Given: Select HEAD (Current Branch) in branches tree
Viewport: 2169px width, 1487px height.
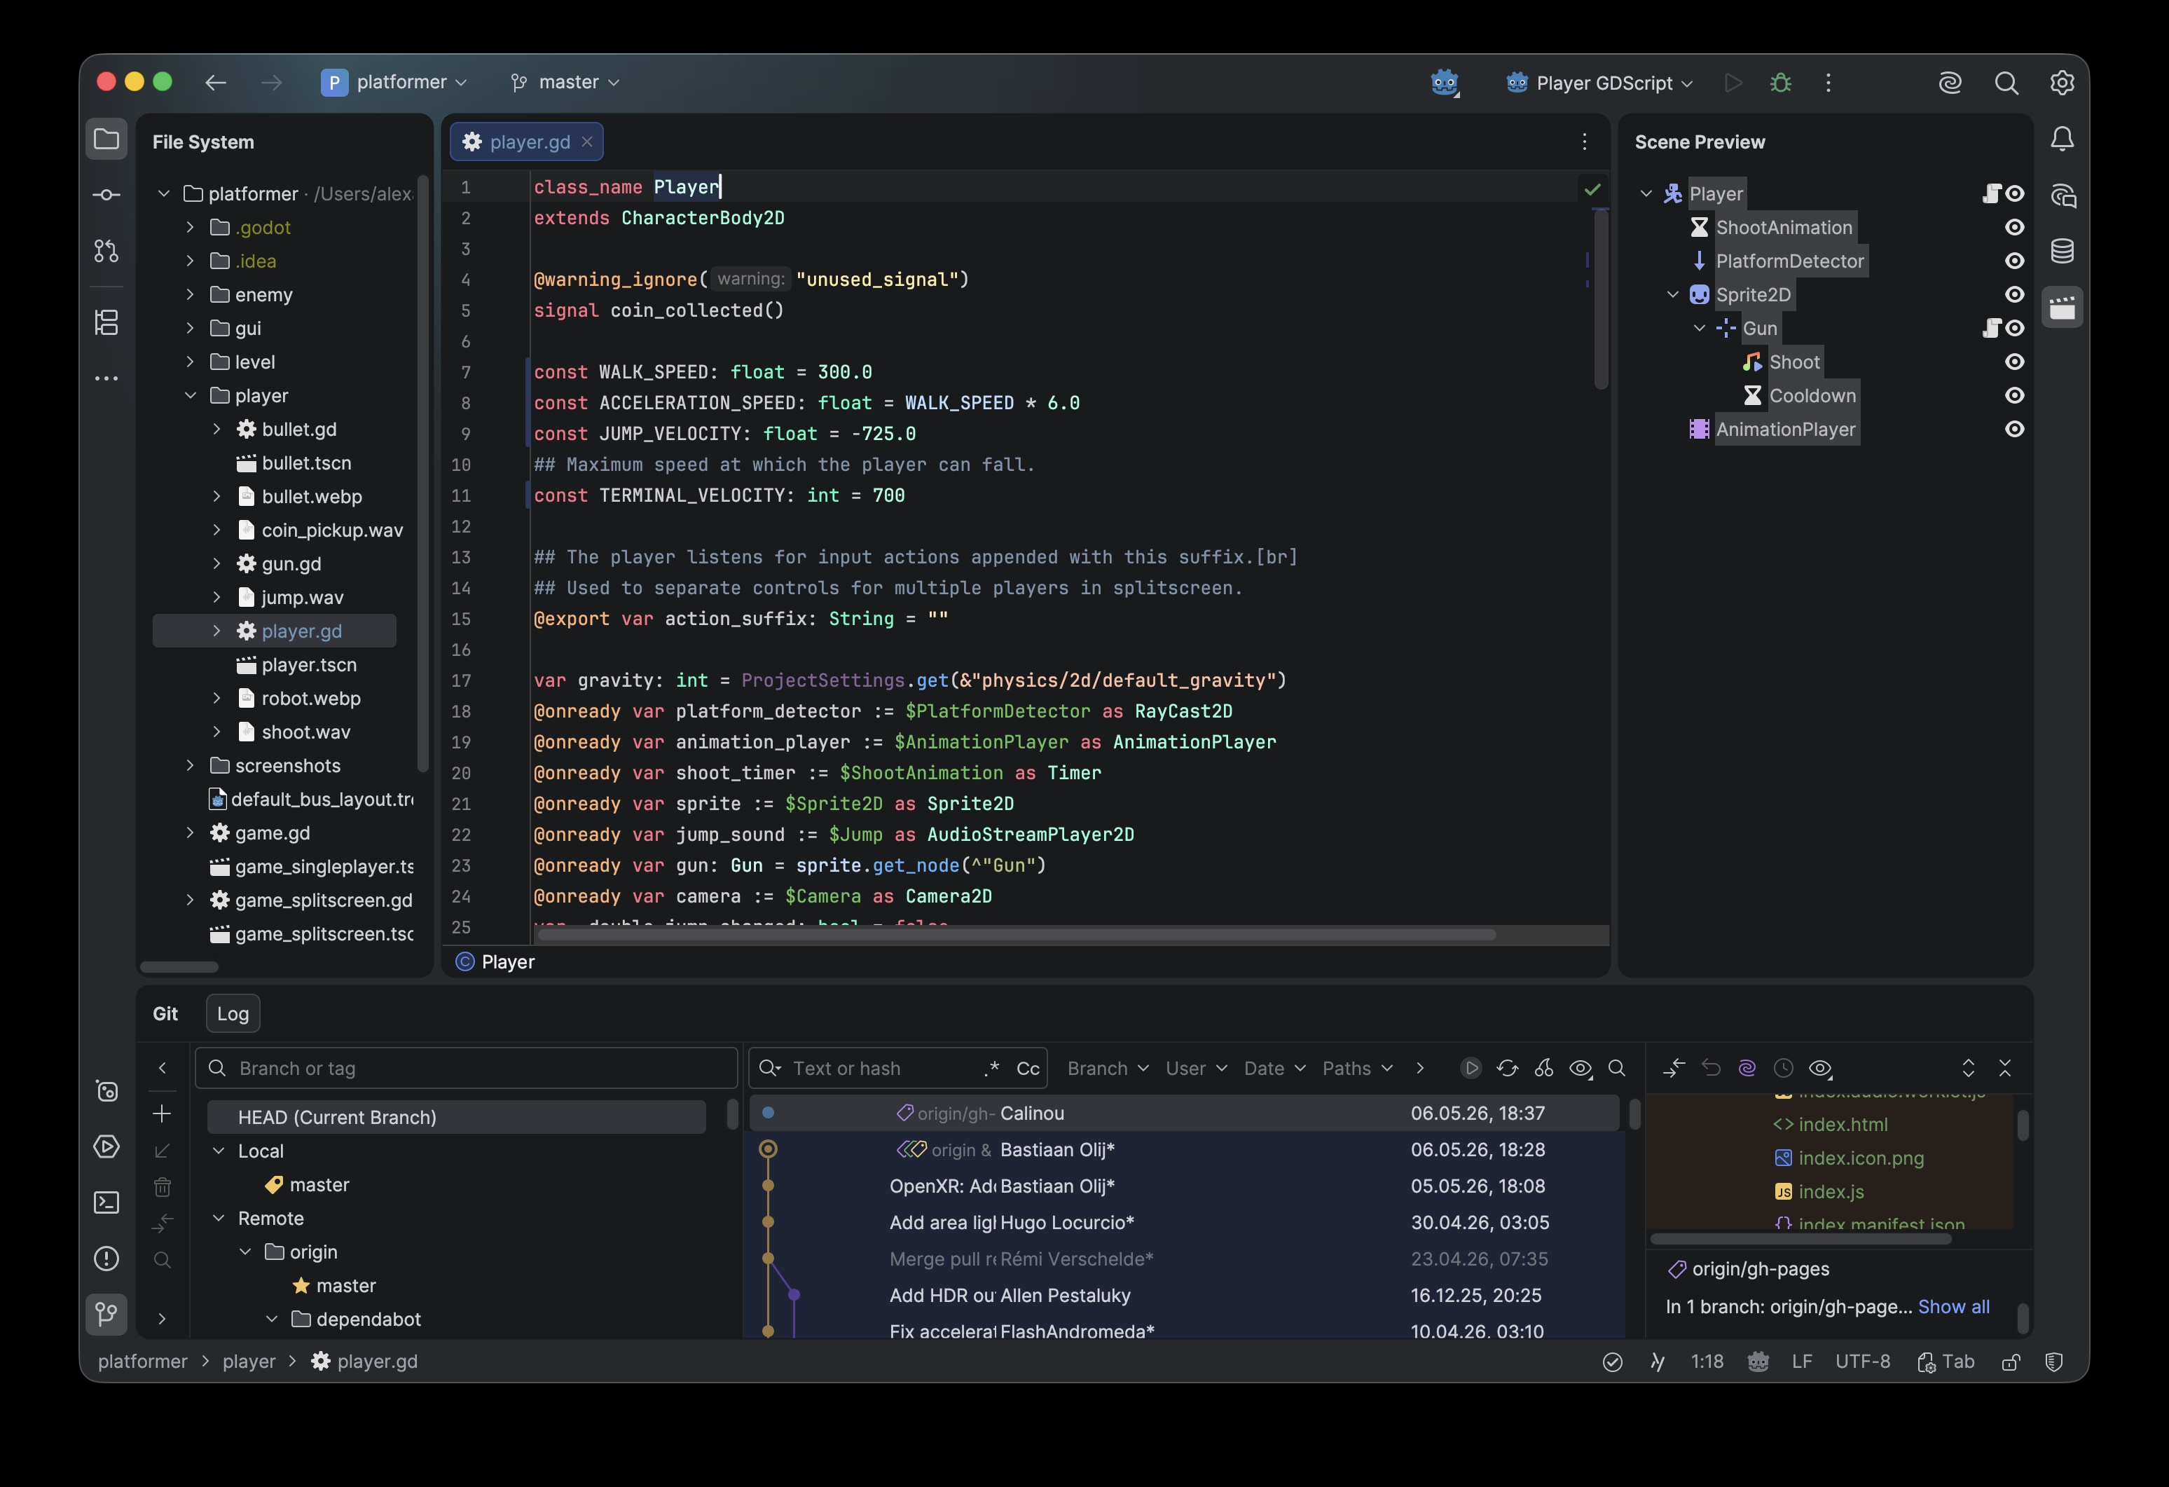Looking at the screenshot, I should (456, 1116).
